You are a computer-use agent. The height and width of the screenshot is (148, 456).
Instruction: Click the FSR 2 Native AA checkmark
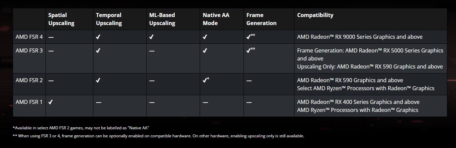click(x=205, y=81)
